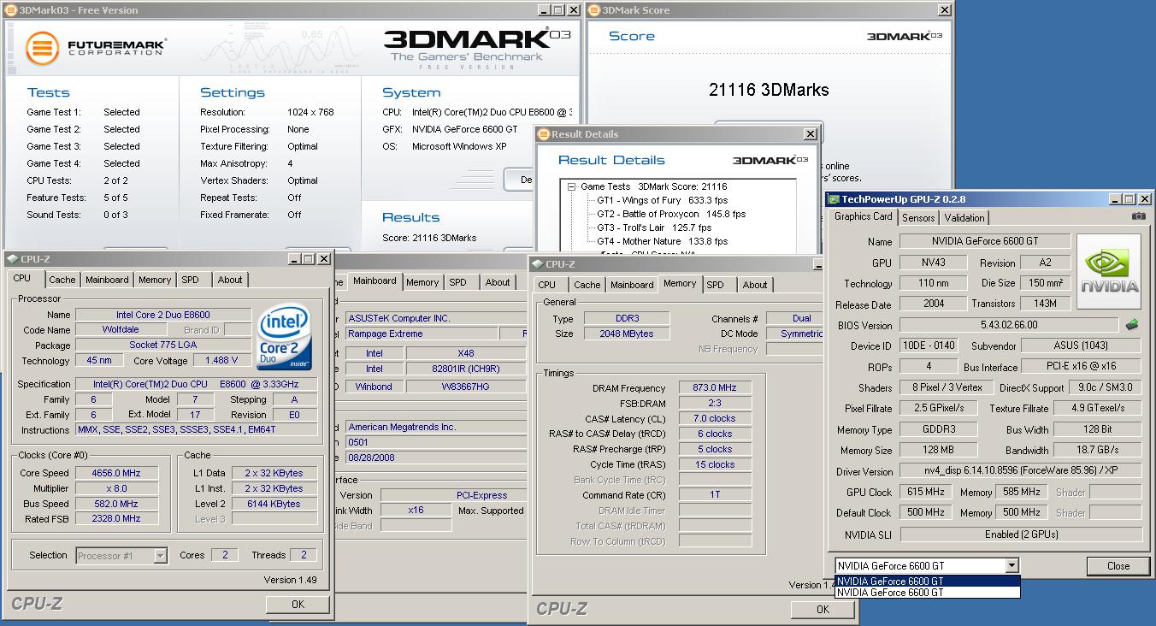The width and height of the screenshot is (1156, 626).
Task: Select the GT4 - Mother Nature result row
Action: (662, 241)
